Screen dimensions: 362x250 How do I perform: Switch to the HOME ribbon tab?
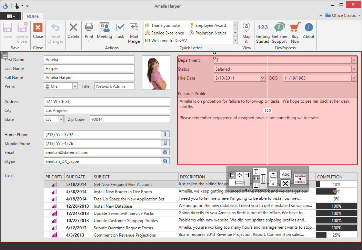(x=32, y=16)
